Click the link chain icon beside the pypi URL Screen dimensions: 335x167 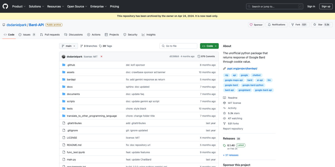click(x=224, y=68)
